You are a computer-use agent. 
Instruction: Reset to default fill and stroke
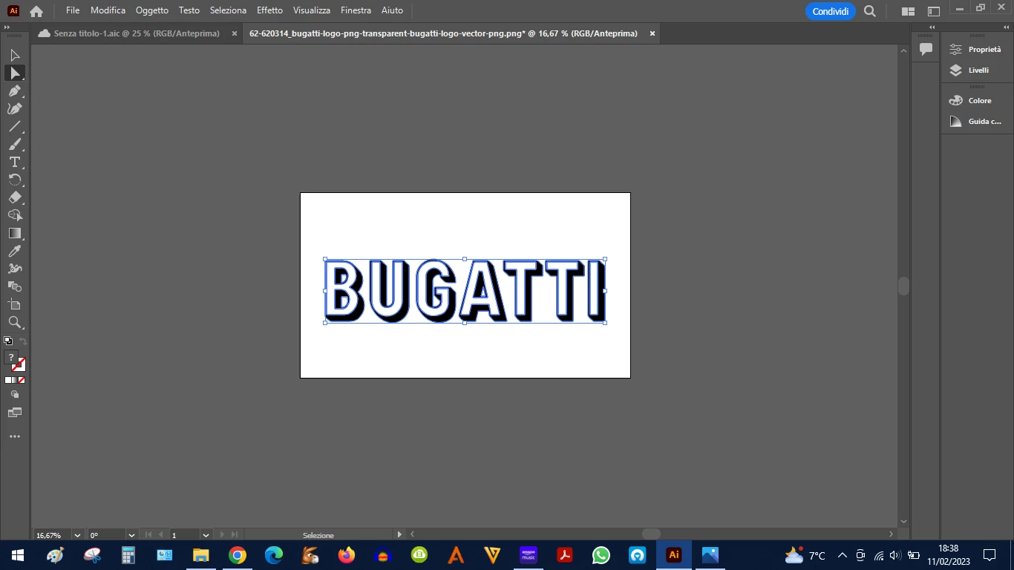(x=8, y=341)
